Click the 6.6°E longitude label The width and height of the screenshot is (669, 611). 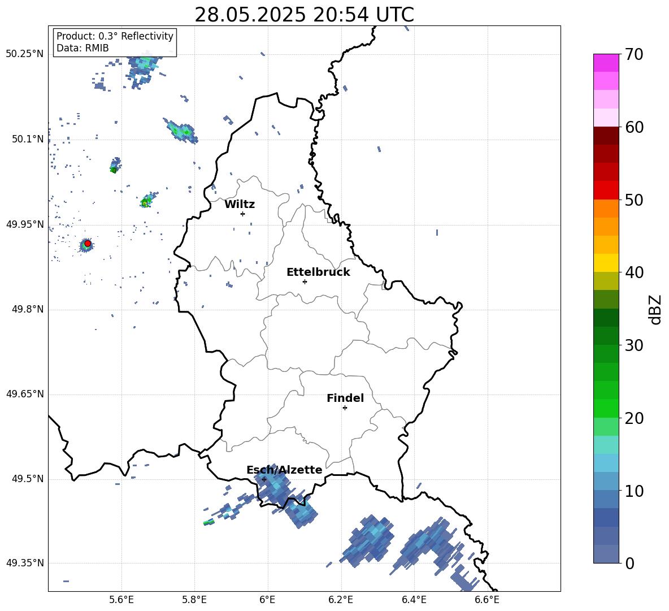[487, 600]
